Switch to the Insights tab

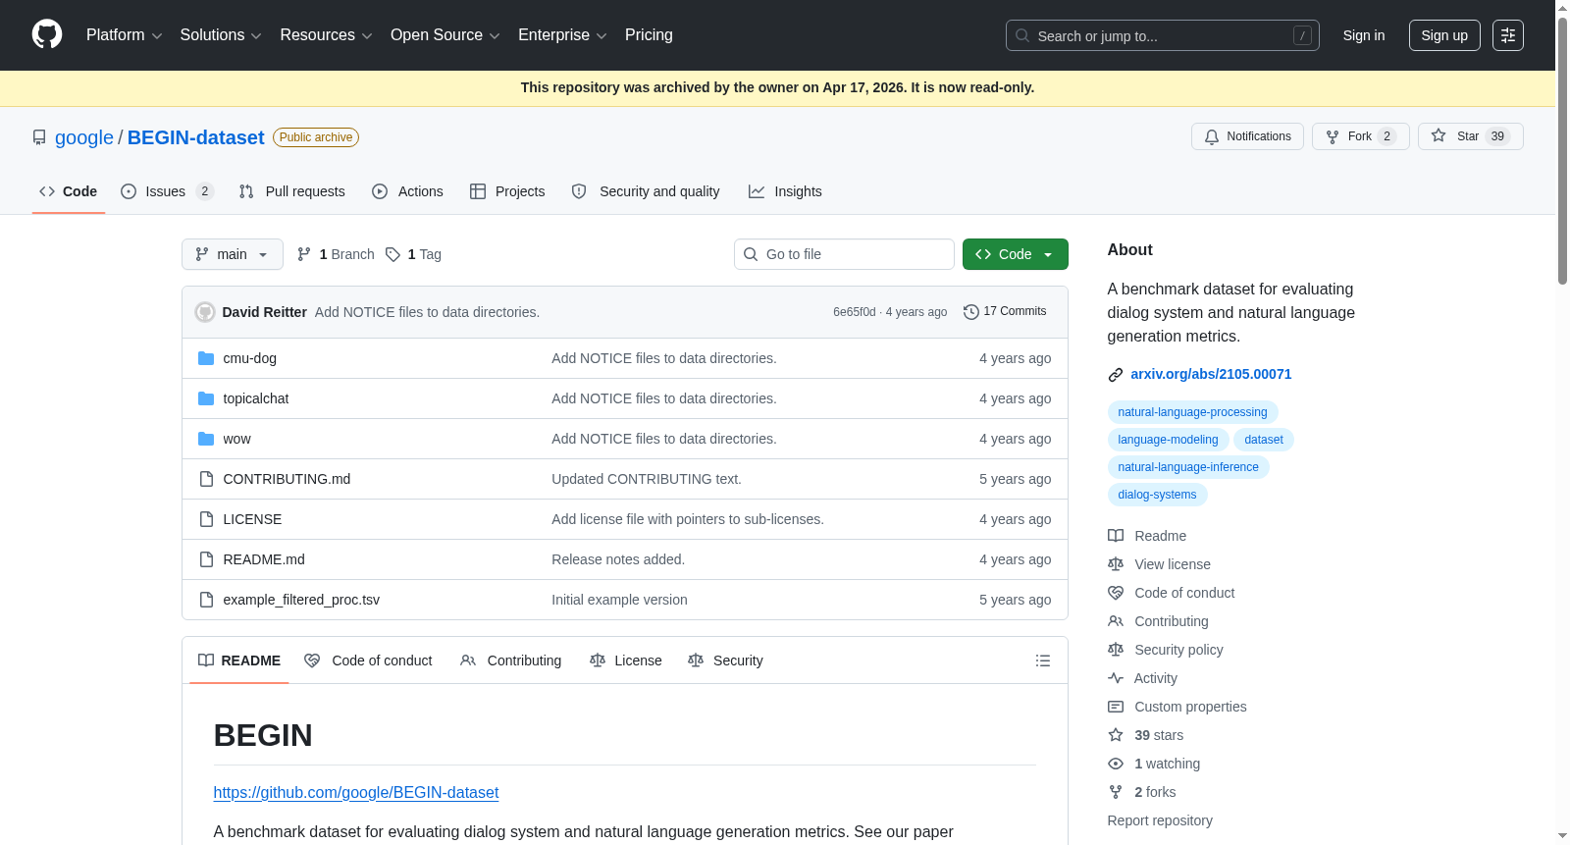click(x=785, y=191)
